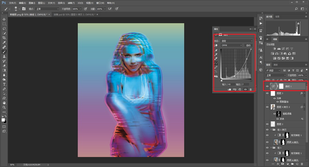309x167 pixels.
Task: Hide the 图层 2 layer
Action: click(267, 124)
